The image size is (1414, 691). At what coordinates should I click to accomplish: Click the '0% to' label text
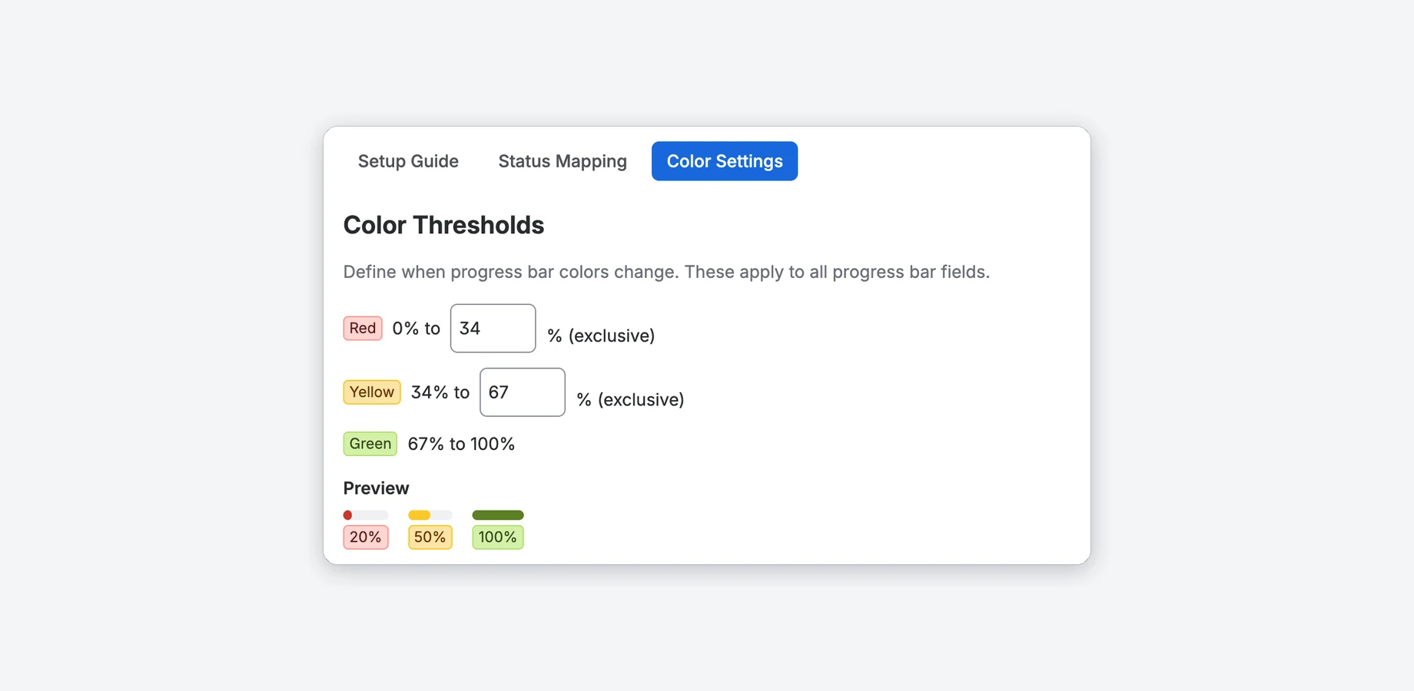(417, 329)
